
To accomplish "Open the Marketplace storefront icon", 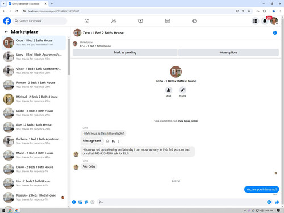I will click(168, 21).
